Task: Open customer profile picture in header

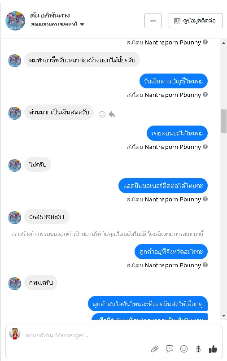Action: [15, 21]
